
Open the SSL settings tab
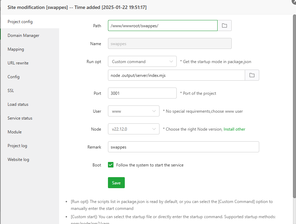(11, 91)
